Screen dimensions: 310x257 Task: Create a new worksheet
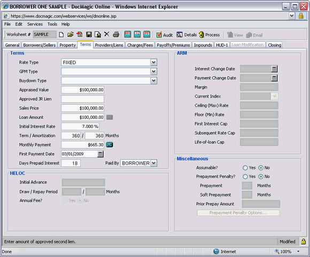pyautogui.click(x=61, y=35)
